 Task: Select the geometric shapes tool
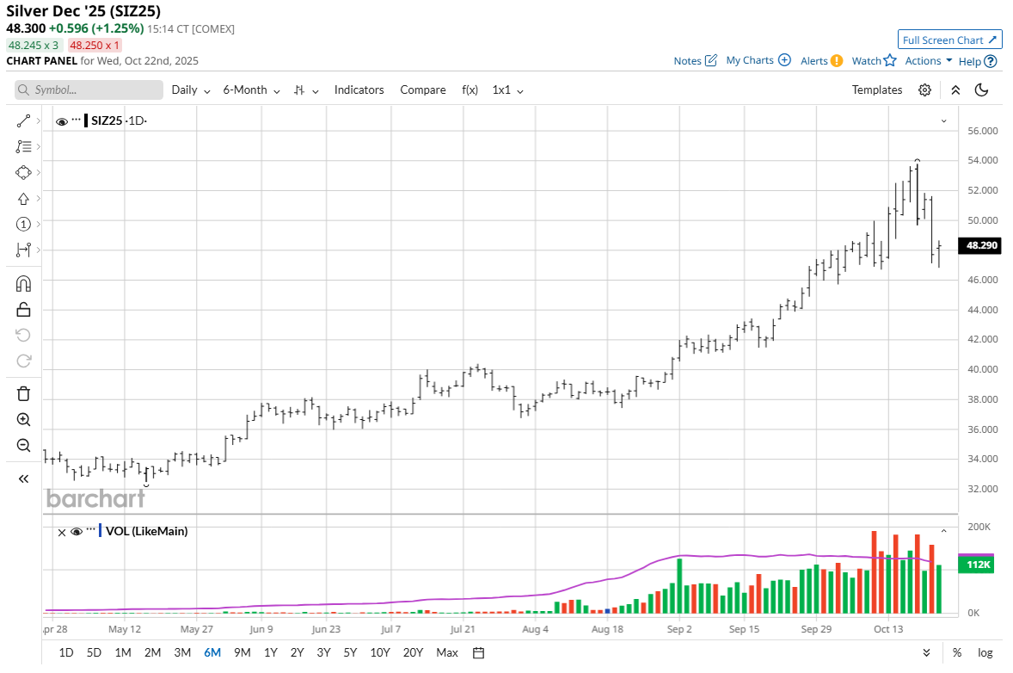23,173
